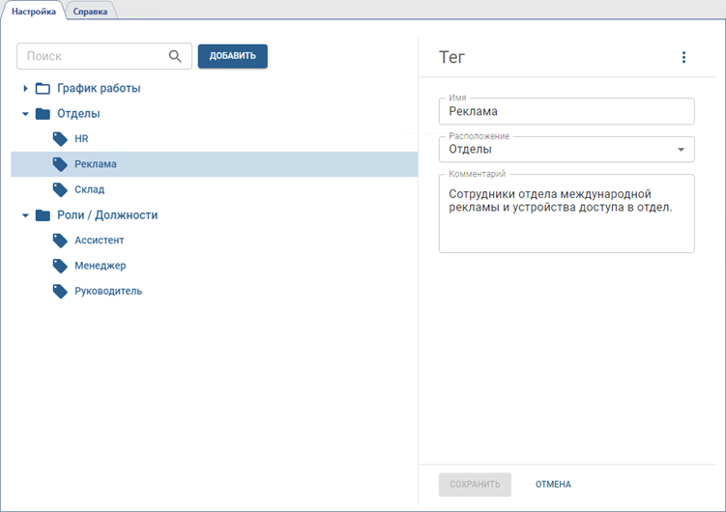Collapse the Роли / Должности folder
Image resolution: width=726 pixels, height=512 pixels.
(26, 215)
